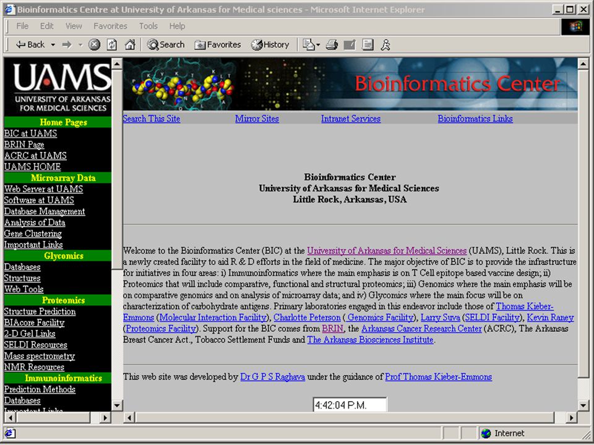The image size is (594, 445).
Task: Open the BRIN Page sidebar link
Action: (24, 145)
